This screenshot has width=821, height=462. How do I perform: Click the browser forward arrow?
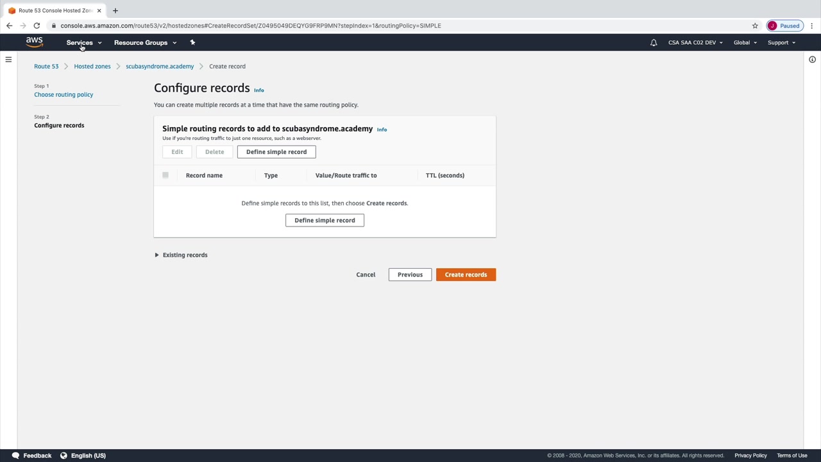click(23, 26)
